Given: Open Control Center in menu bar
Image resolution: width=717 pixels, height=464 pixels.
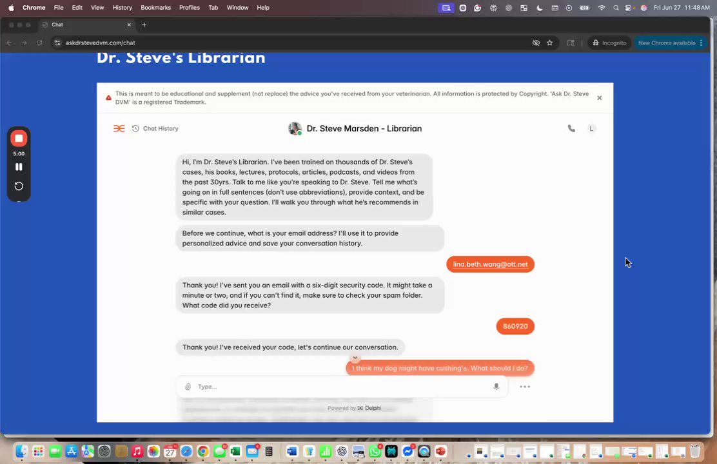Looking at the screenshot, I should pos(629,8).
